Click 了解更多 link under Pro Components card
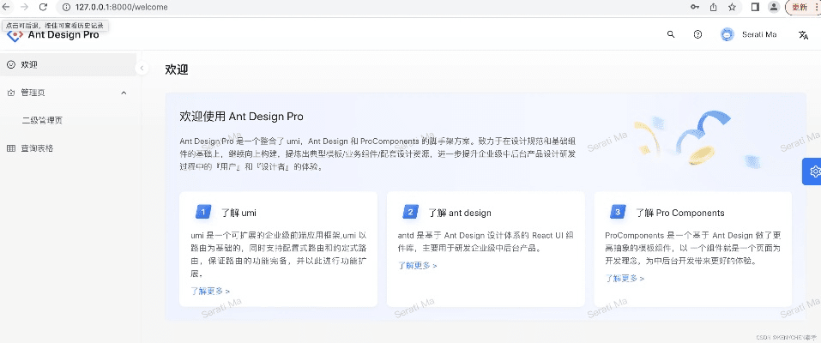 (x=625, y=279)
